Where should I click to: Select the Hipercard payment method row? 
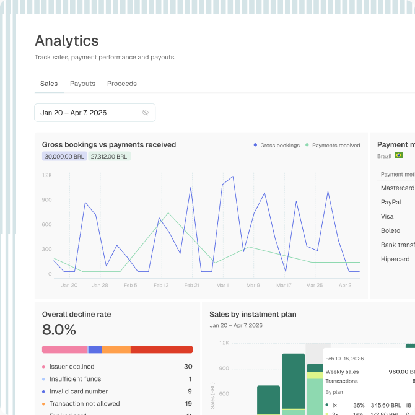pyautogui.click(x=396, y=259)
